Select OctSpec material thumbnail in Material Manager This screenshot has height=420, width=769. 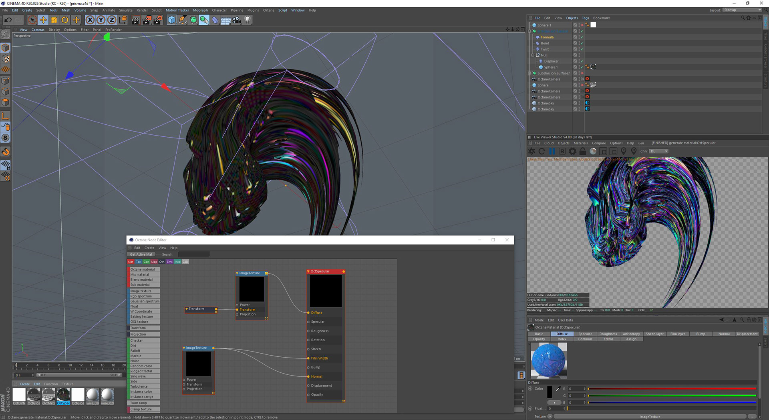(63, 396)
